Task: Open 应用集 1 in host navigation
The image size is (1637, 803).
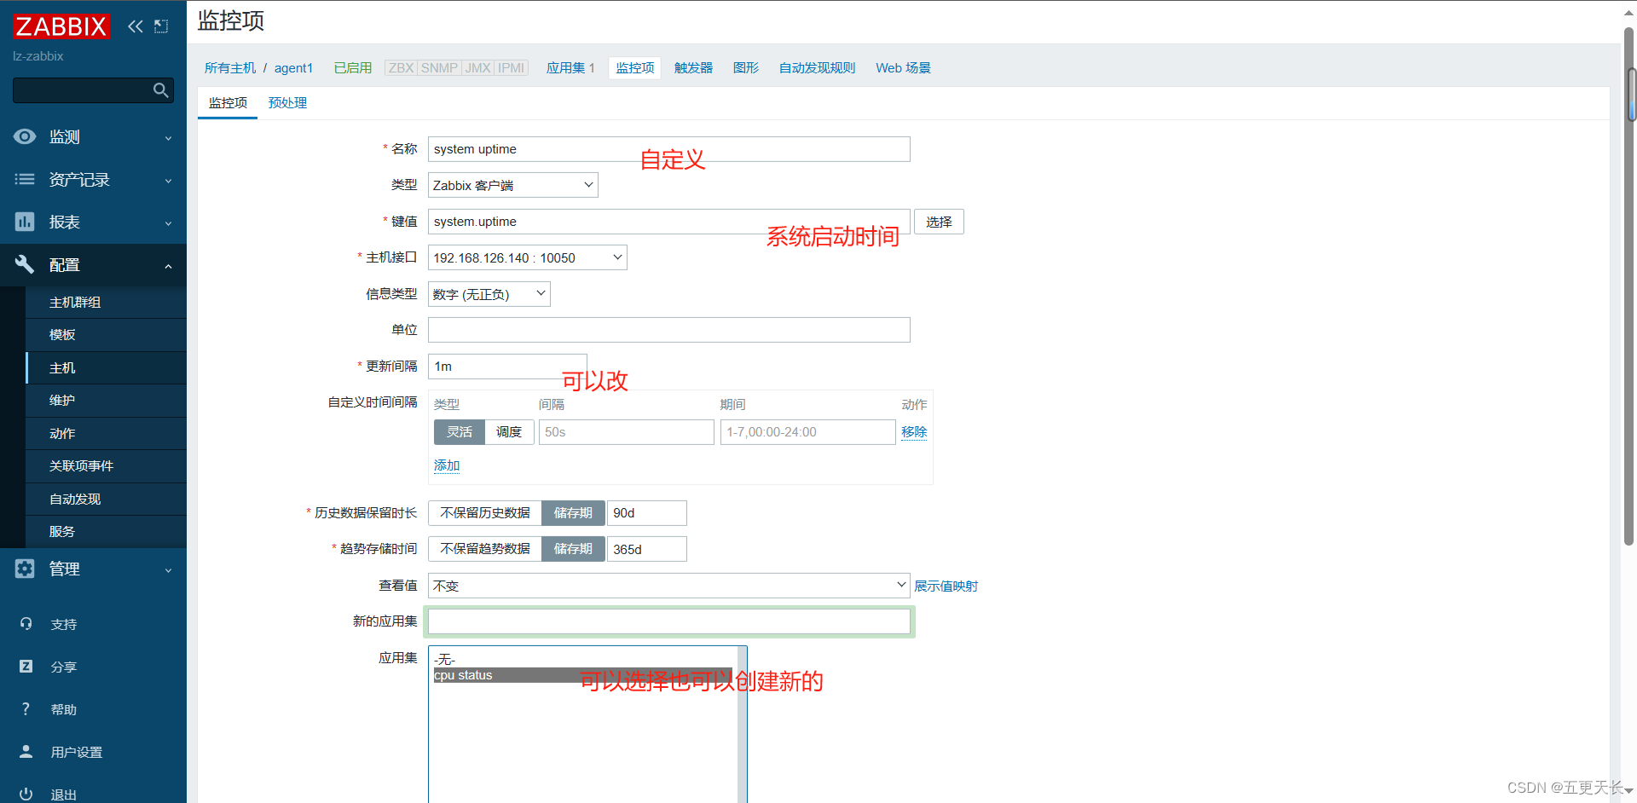Action: point(570,68)
